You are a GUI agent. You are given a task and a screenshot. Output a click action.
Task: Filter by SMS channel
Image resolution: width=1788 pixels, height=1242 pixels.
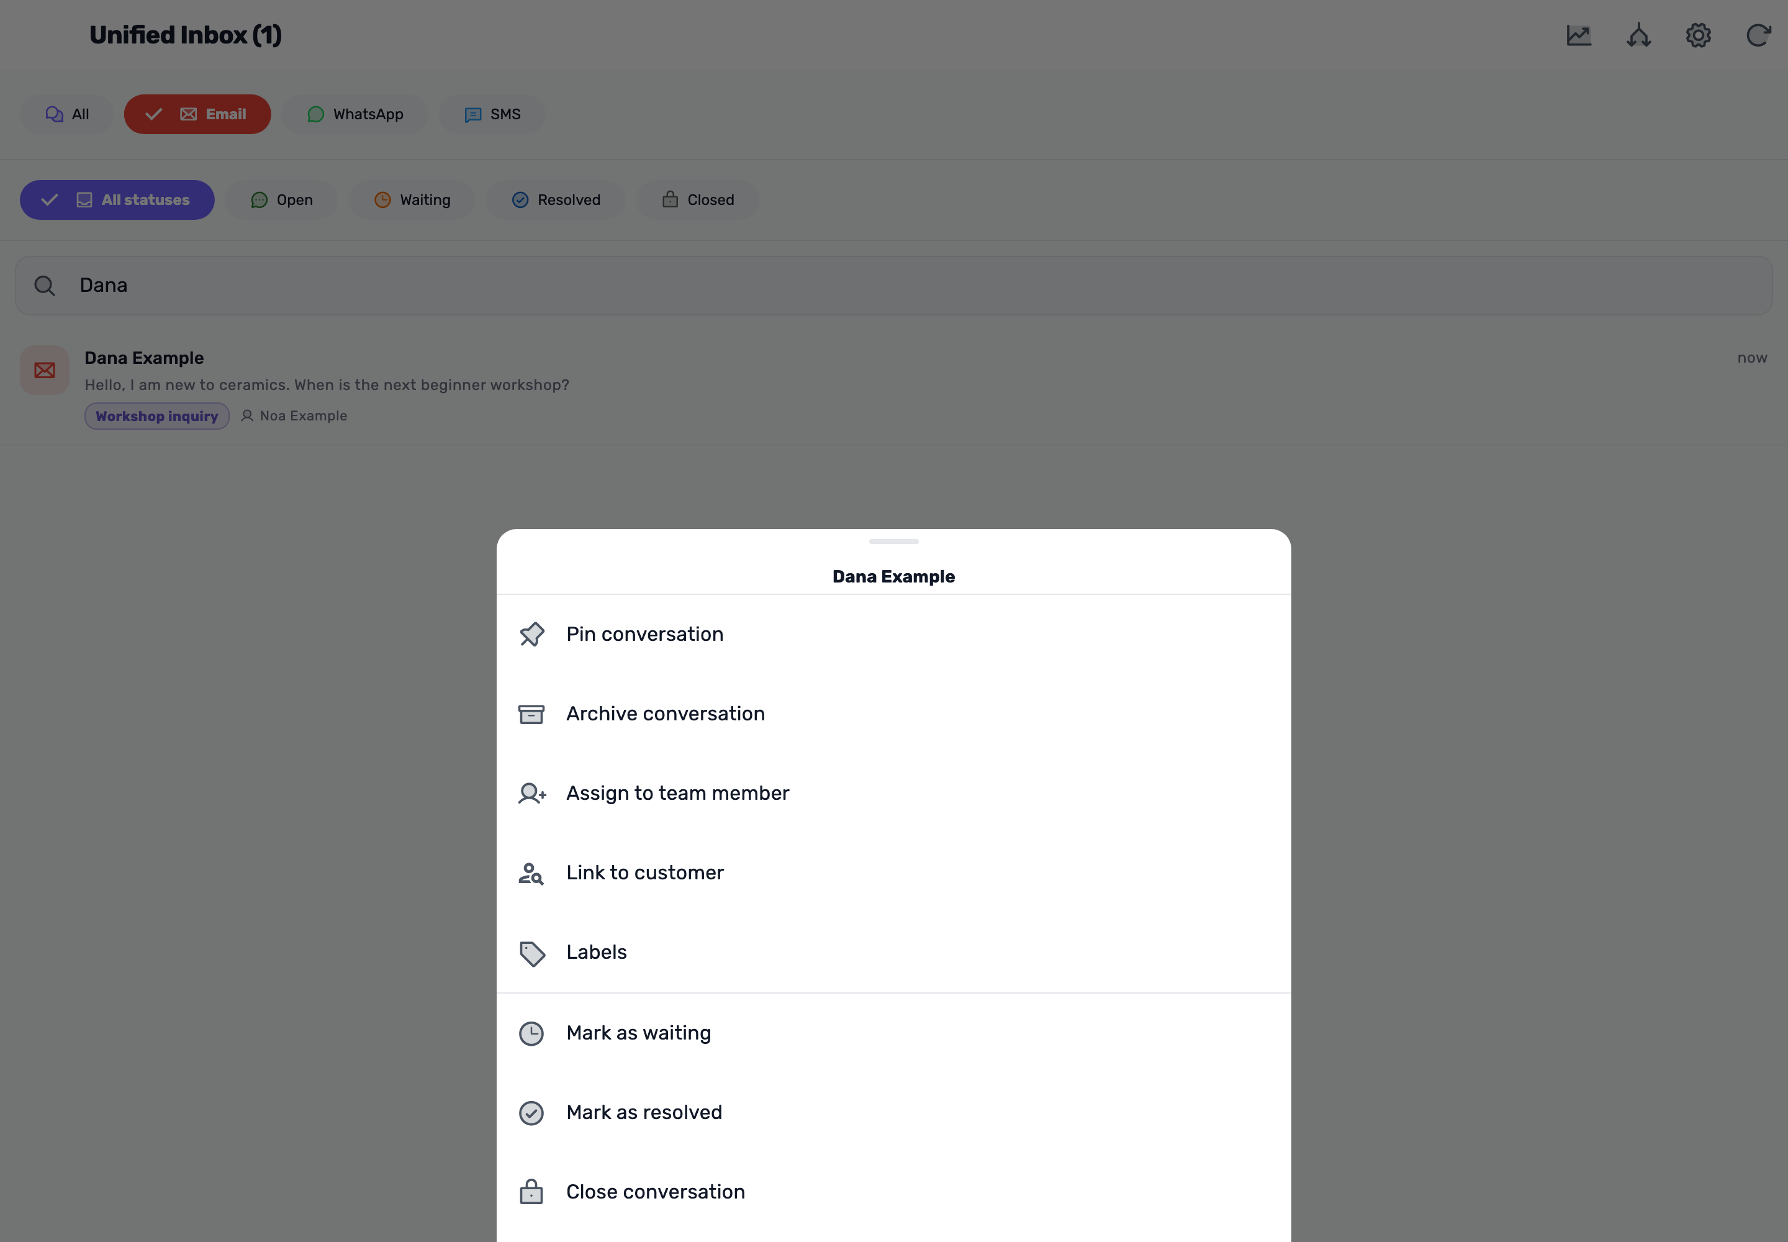492,114
